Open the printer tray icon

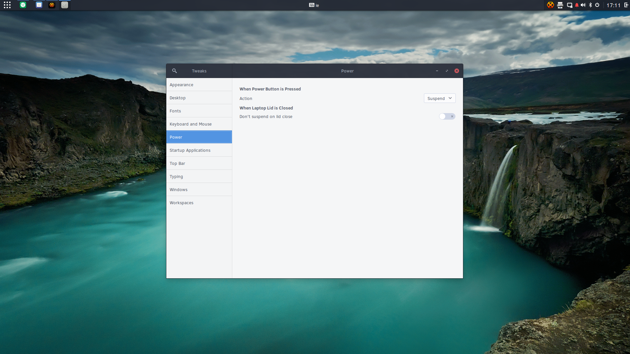[560, 5]
